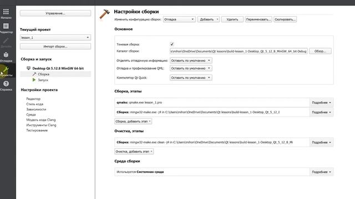Open Компилятор Qt Quick dropdown
This screenshot has width=355, height=199.
(191, 77)
